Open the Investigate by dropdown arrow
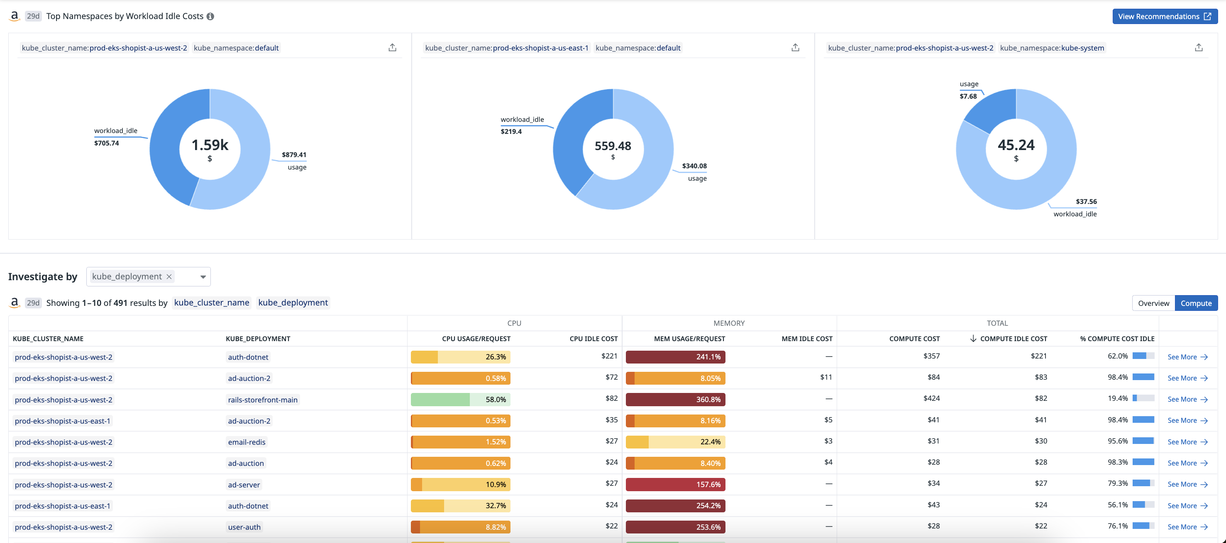The image size is (1226, 543). tap(203, 277)
